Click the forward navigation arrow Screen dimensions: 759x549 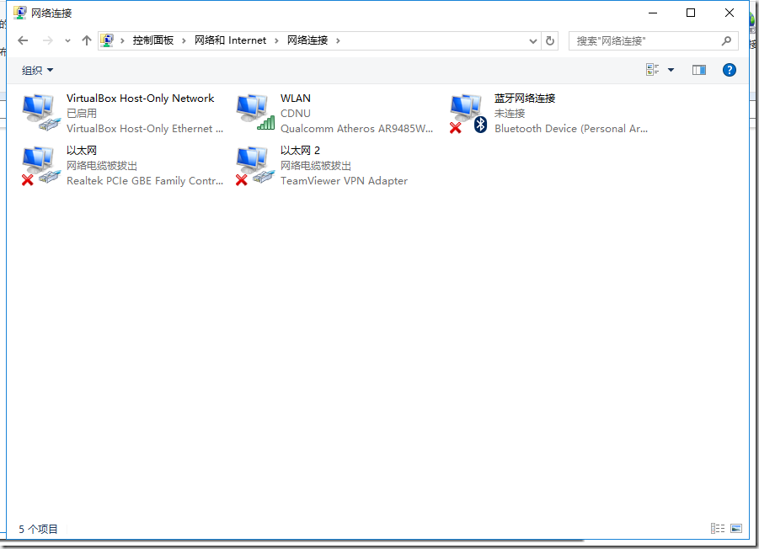pos(47,40)
